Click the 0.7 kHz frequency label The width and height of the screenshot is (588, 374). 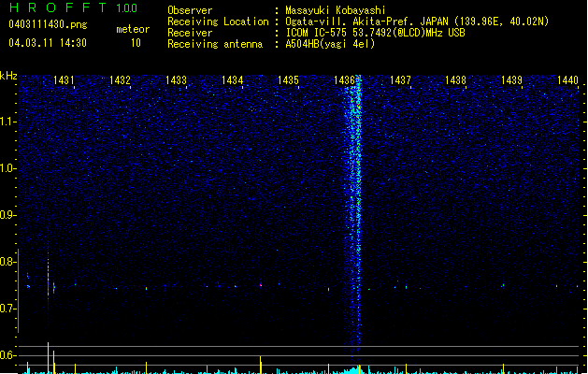tap(7, 309)
